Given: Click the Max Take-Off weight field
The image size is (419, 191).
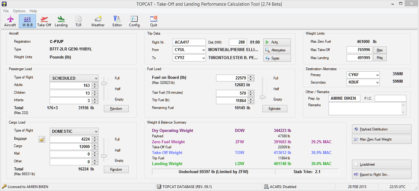Looking at the screenshot, I should [359, 50].
